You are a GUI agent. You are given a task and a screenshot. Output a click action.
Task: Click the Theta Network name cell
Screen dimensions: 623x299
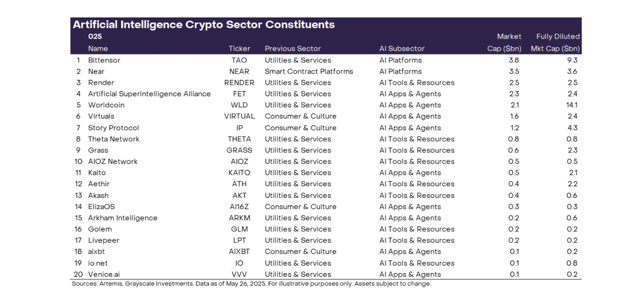tap(114, 139)
